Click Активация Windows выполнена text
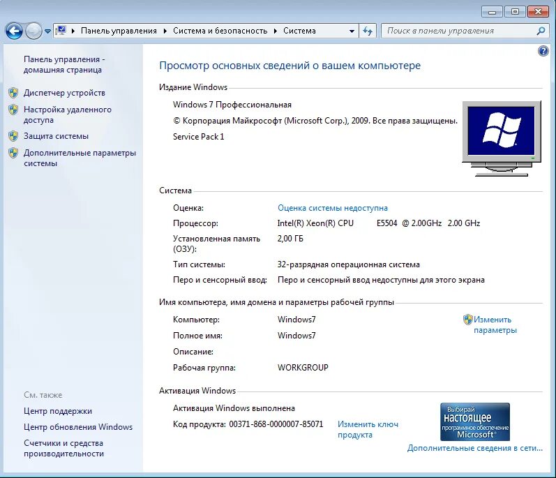This screenshot has height=478, width=556. point(234,408)
